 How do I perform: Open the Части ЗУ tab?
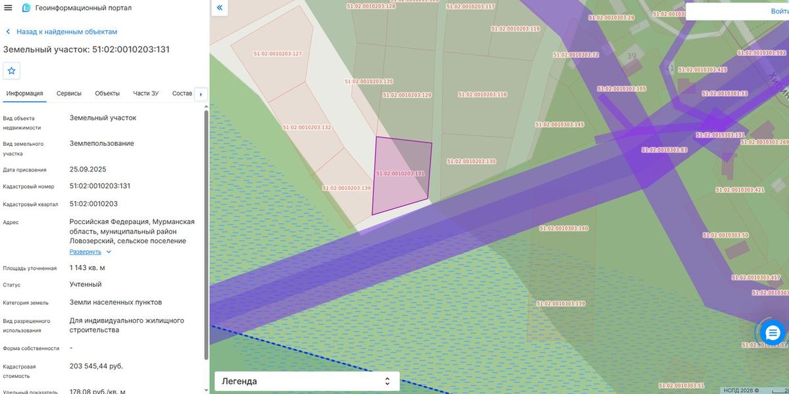pyautogui.click(x=146, y=93)
